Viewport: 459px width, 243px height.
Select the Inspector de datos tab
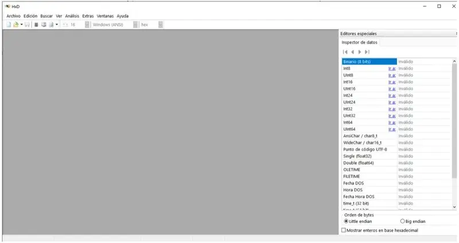(360, 42)
